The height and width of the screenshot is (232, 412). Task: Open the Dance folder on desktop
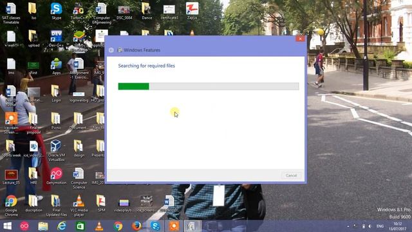coord(147,12)
